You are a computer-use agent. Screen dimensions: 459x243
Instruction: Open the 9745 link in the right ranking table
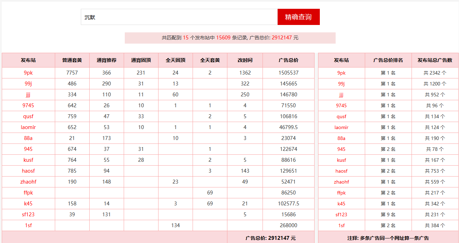coord(341,105)
